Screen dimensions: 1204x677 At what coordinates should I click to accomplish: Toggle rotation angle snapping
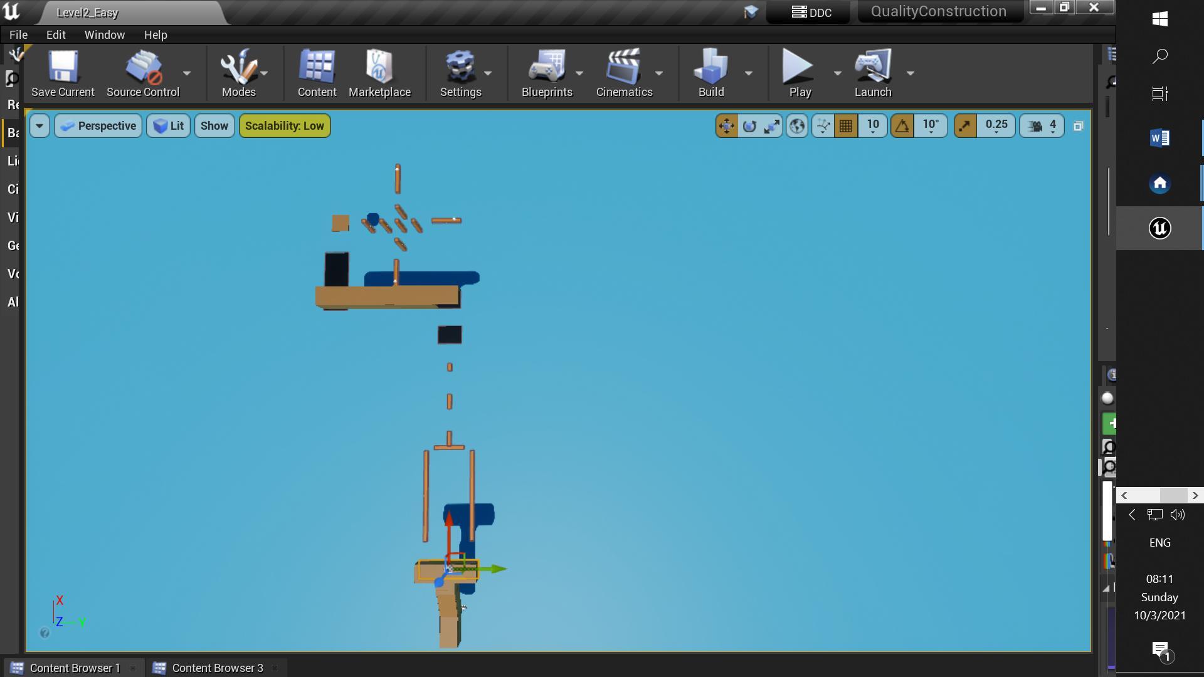pyautogui.click(x=902, y=126)
